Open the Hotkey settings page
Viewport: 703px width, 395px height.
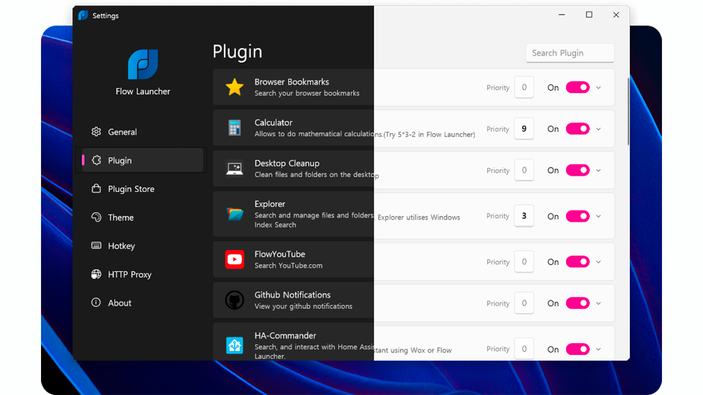[142, 246]
